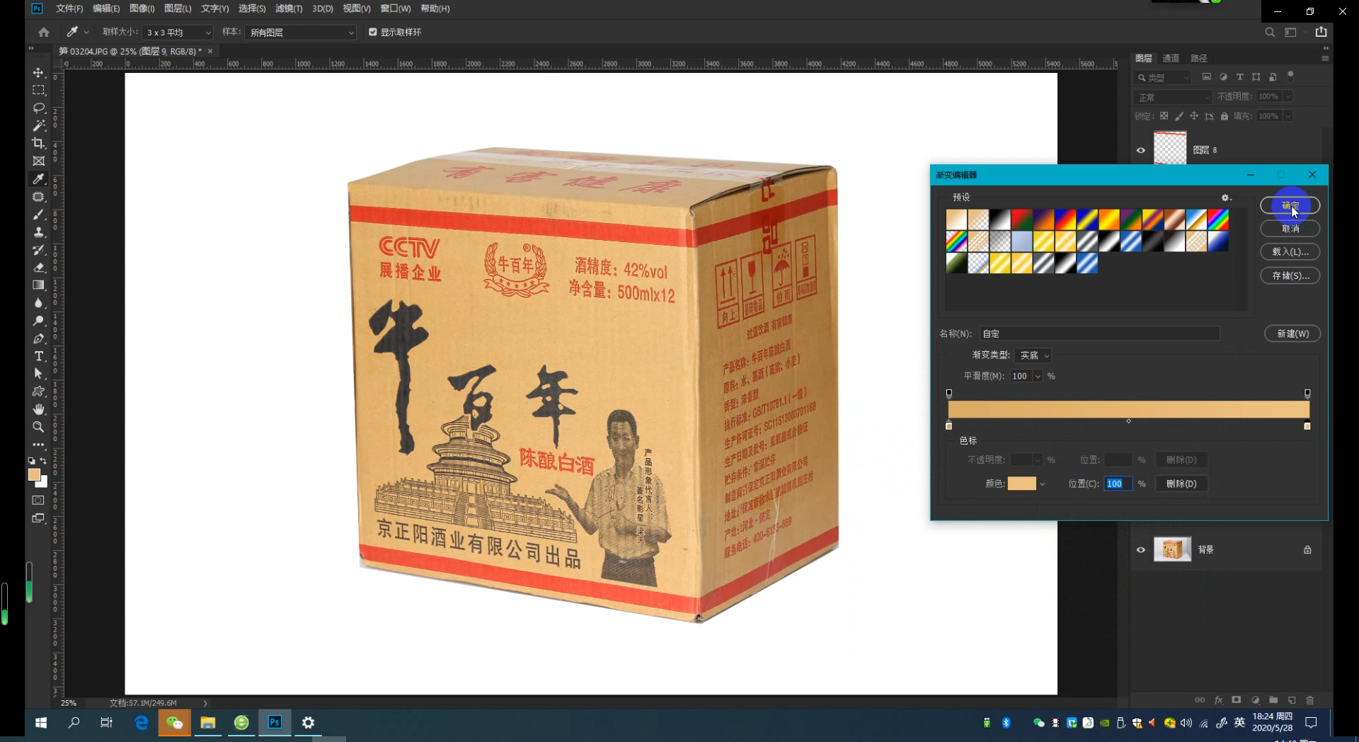Select the Rectangular Marquee tool
The image size is (1359, 742).
[38, 90]
